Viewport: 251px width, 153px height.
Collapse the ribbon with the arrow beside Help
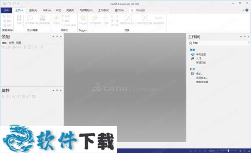pyautogui.click(x=243, y=10)
